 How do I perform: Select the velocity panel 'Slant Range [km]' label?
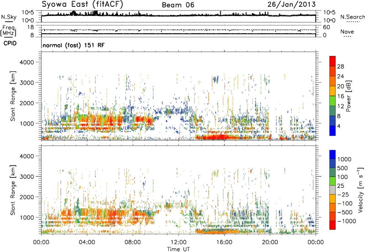point(13,190)
